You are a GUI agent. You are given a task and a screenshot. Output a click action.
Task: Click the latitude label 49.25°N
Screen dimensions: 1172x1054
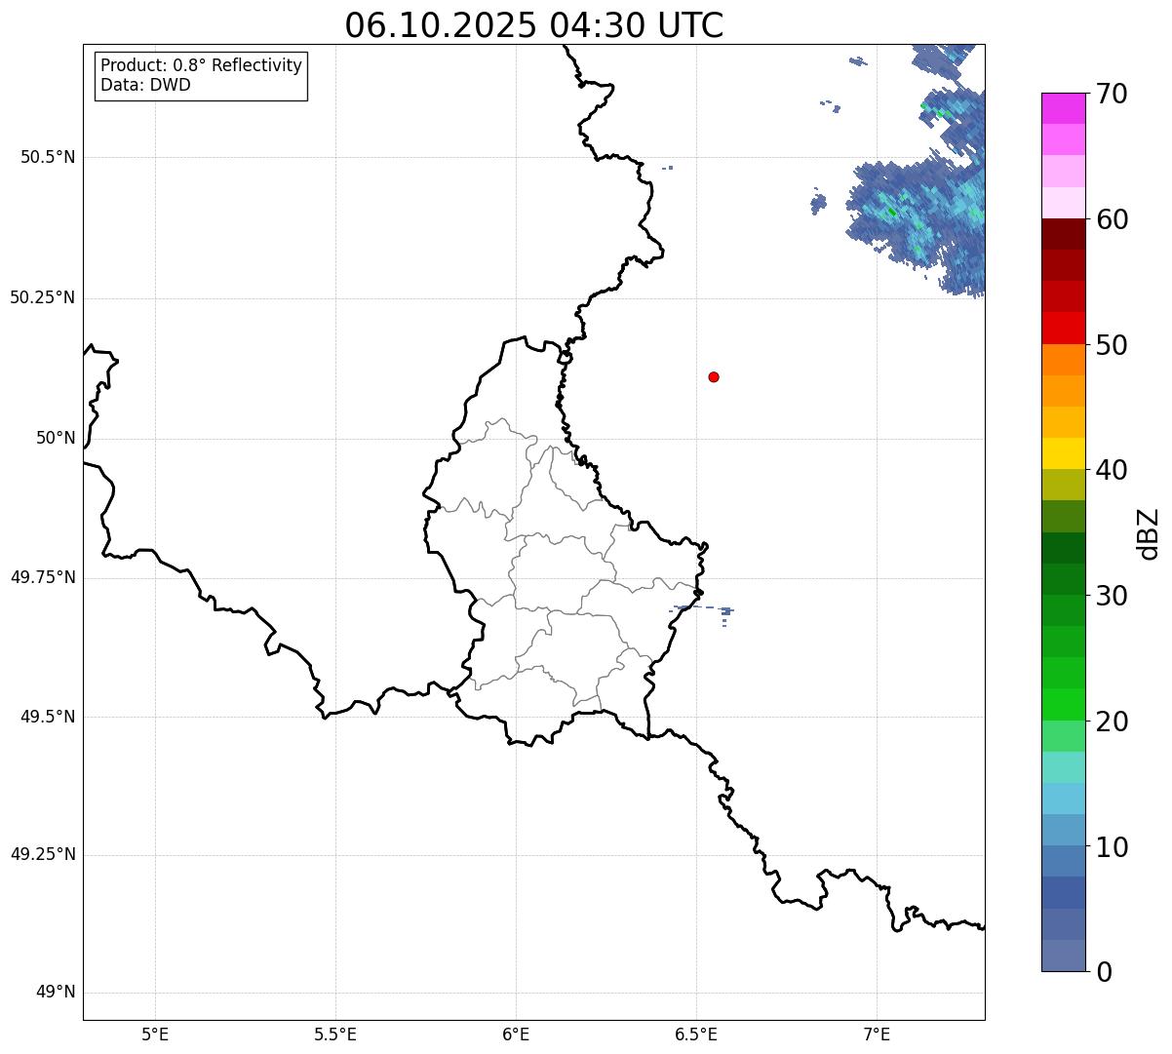[x=43, y=855]
